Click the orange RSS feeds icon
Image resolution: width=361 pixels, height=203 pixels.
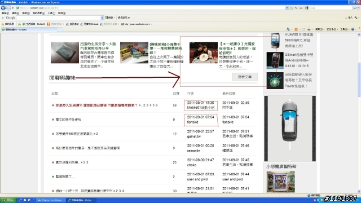point(296,29)
